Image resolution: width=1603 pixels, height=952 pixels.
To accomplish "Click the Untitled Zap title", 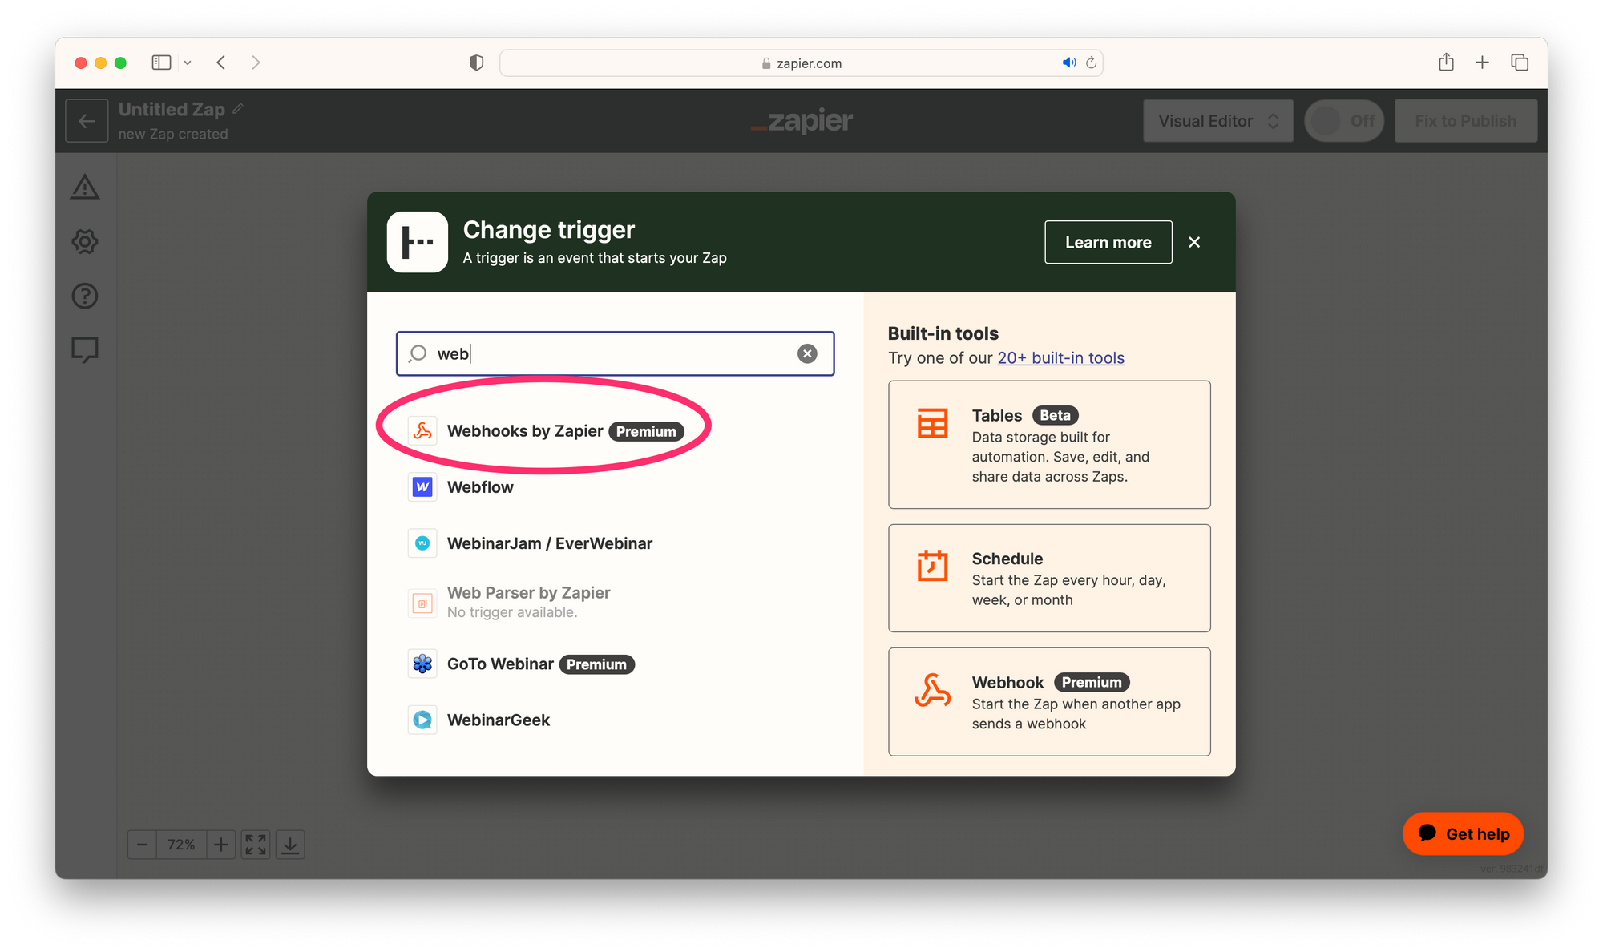I will coord(172,110).
